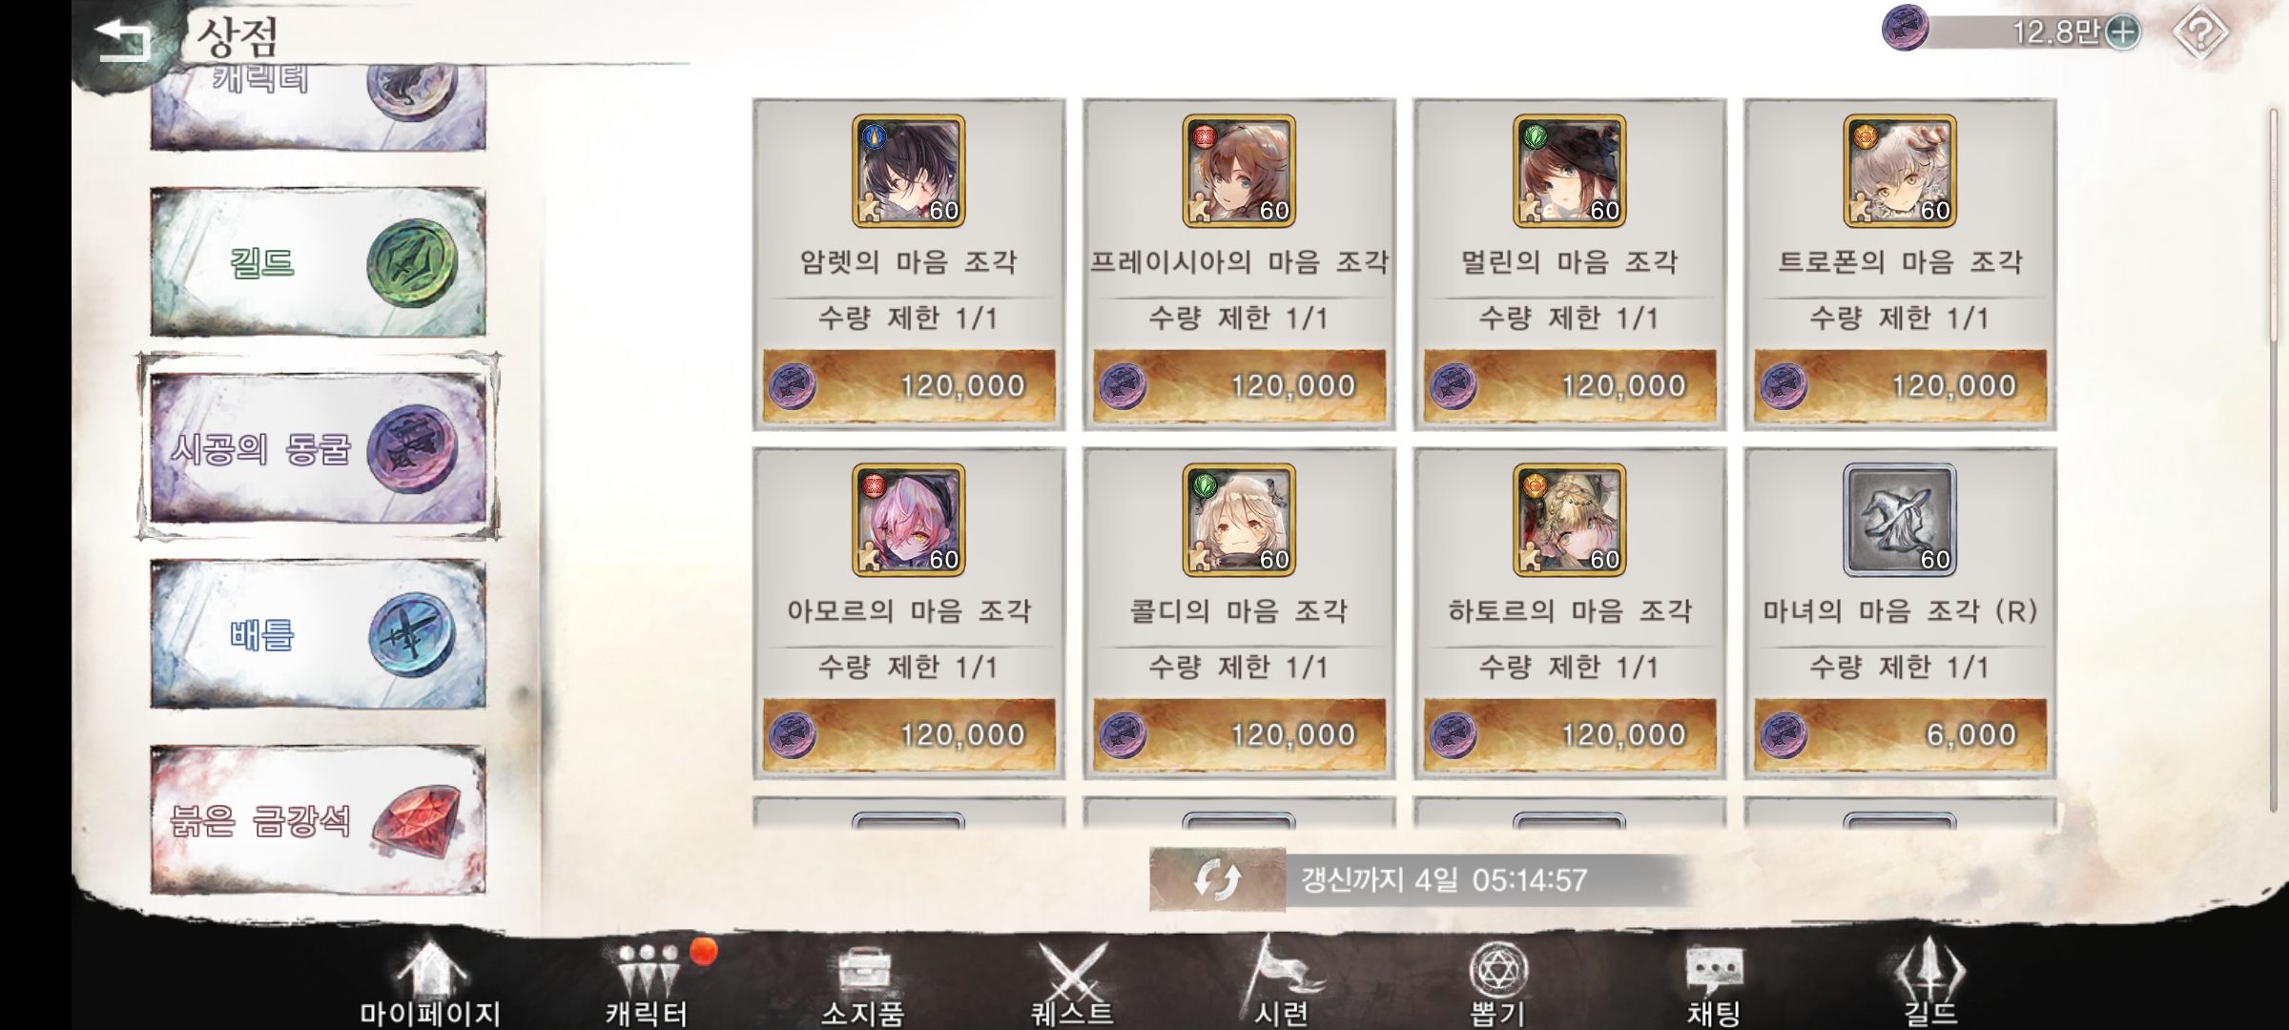Tap the back arrow next to 상점
The width and height of the screenshot is (2289, 1030).
[122, 38]
